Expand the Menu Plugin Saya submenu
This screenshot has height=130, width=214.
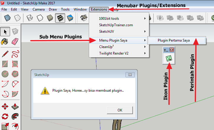click(x=119, y=40)
